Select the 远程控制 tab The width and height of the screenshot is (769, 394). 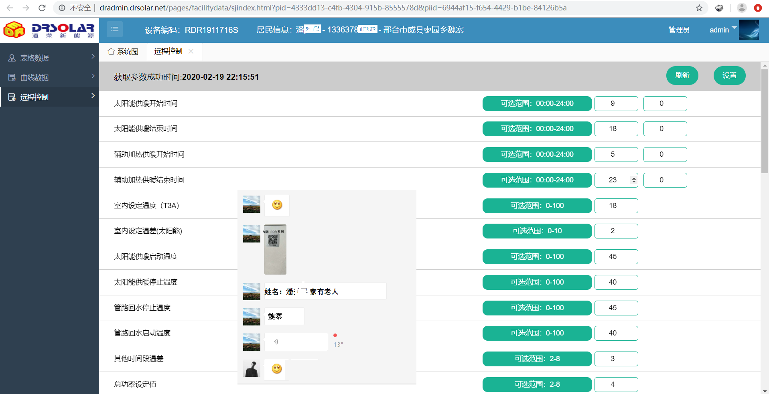pos(168,51)
